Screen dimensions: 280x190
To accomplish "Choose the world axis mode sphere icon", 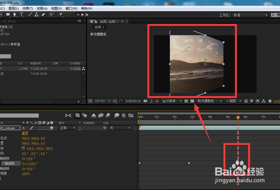I will [x=82, y=15].
